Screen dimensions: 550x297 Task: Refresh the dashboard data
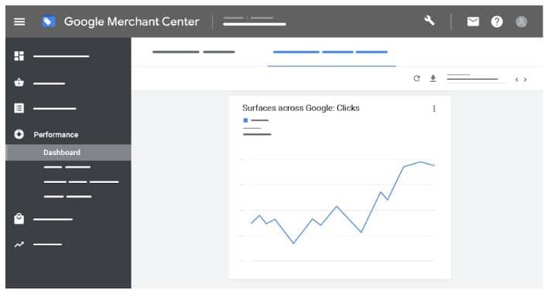pos(417,79)
